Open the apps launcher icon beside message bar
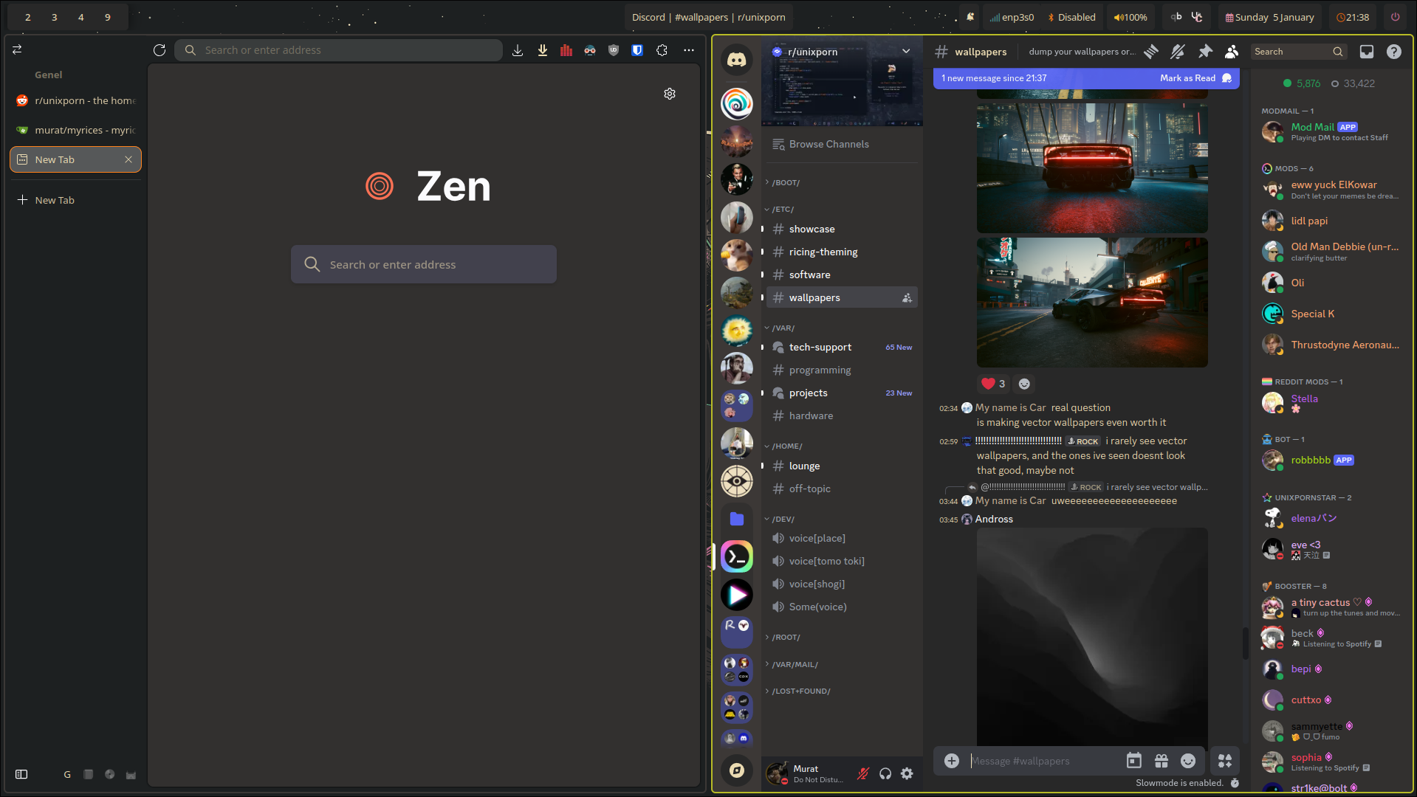The image size is (1417, 797). (1225, 761)
